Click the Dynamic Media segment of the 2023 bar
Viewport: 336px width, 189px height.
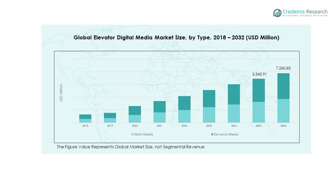click(209, 98)
